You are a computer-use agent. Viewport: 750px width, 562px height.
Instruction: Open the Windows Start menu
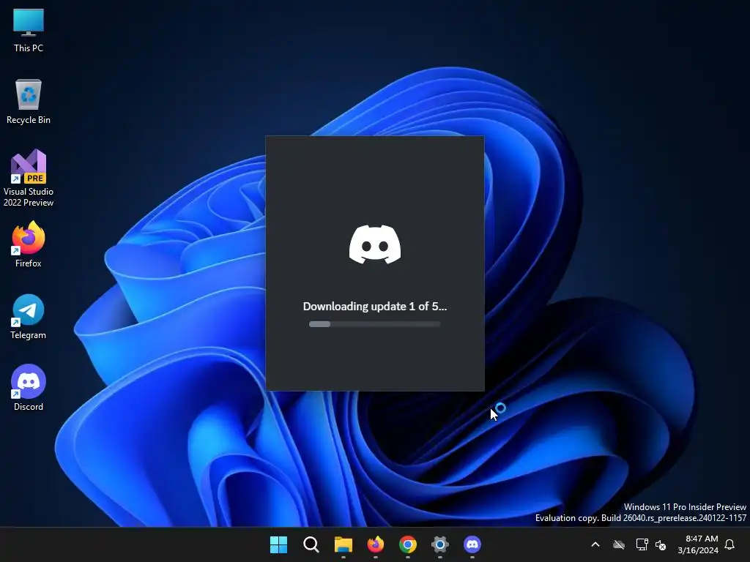(x=279, y=544)
